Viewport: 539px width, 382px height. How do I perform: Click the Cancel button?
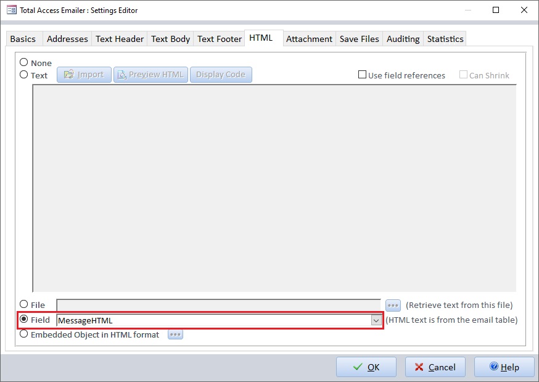click(x=435, y=367)
